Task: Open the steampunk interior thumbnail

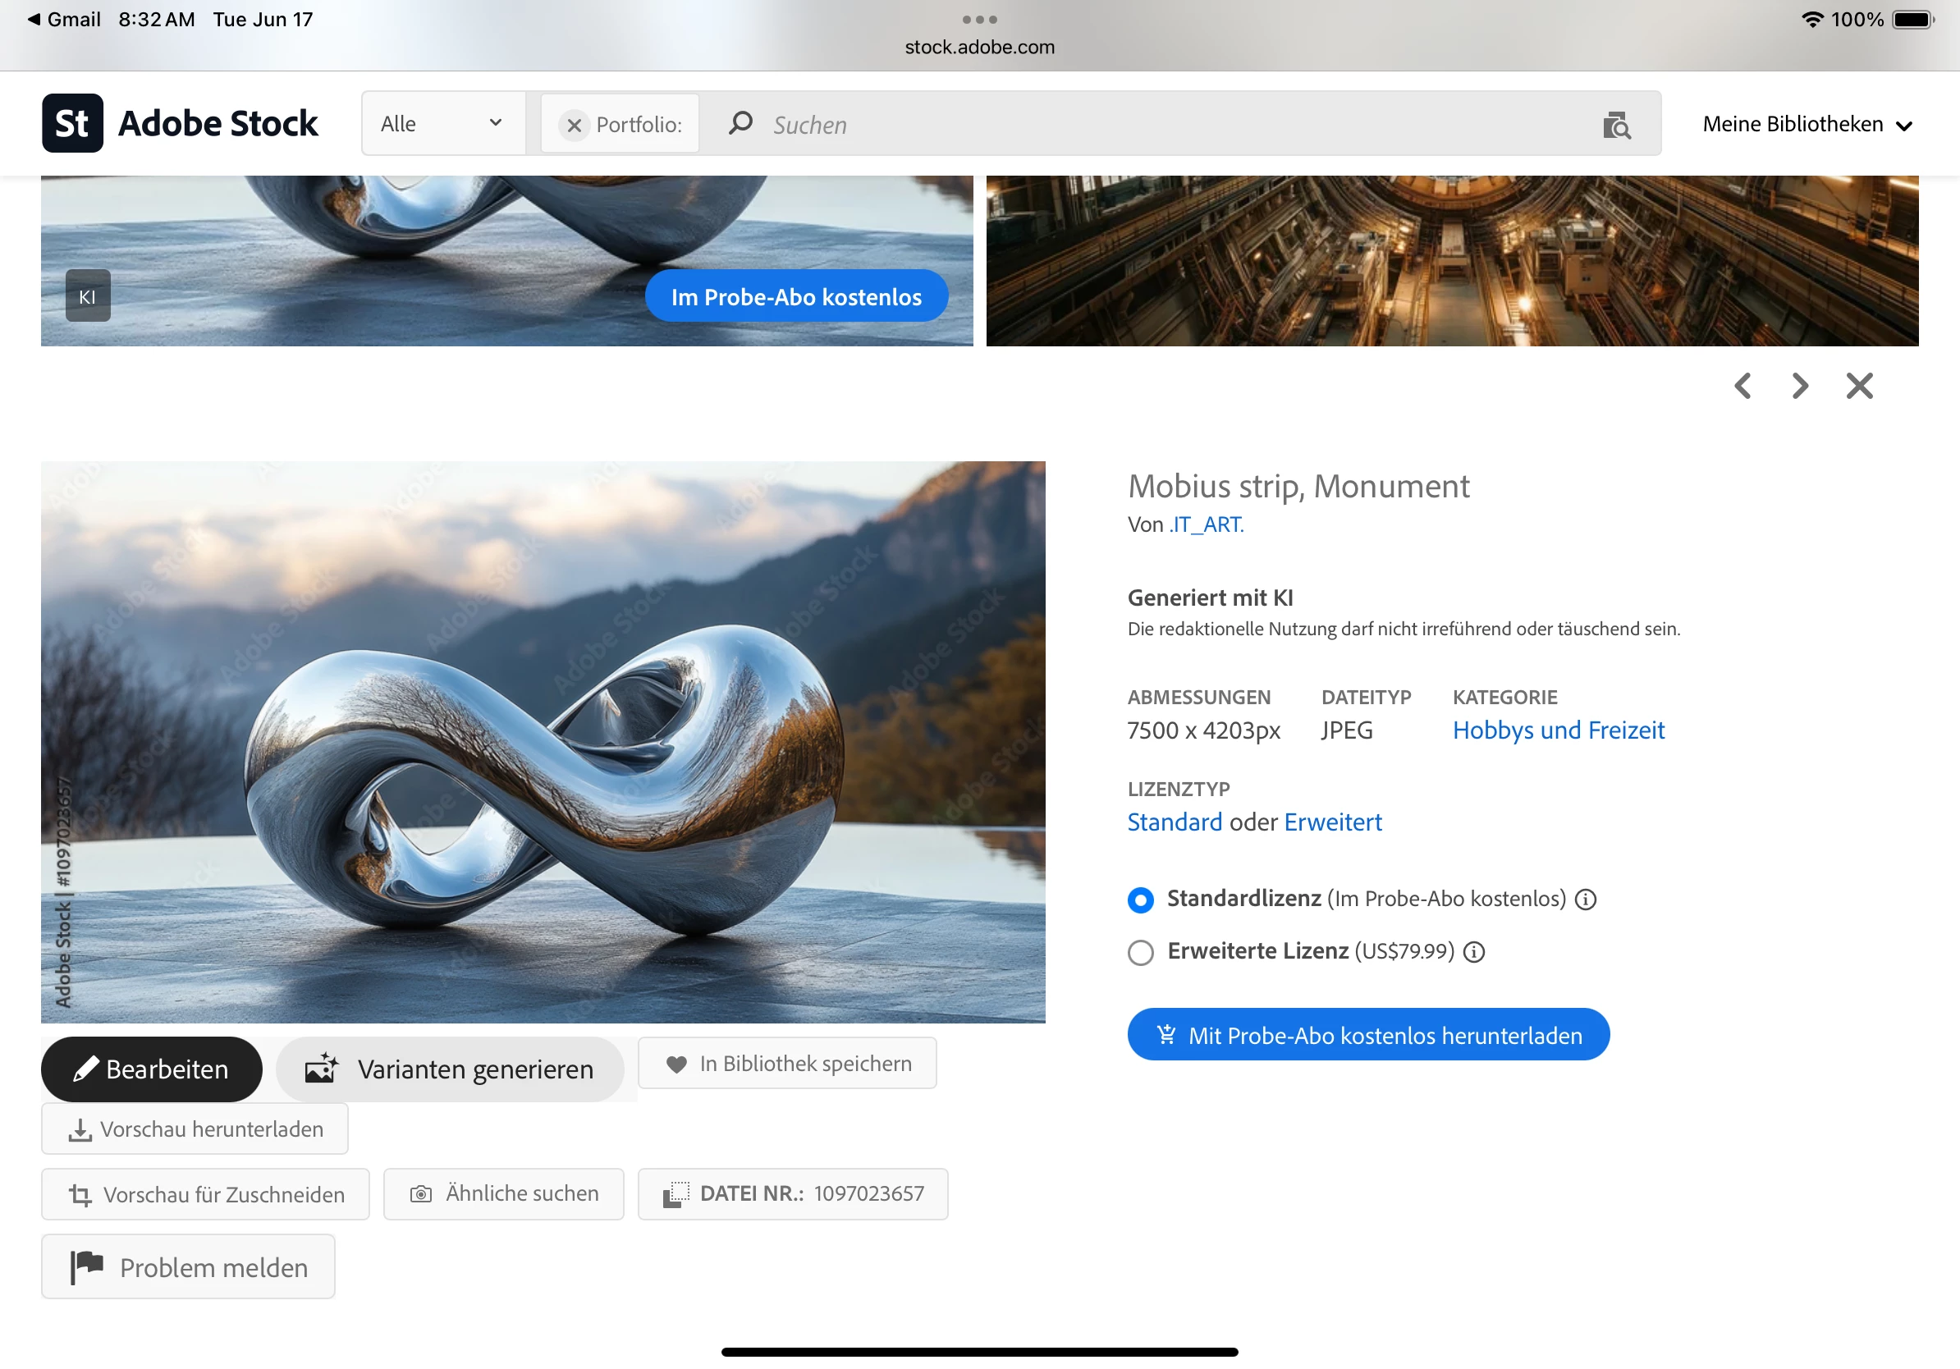Action: 1451,260
